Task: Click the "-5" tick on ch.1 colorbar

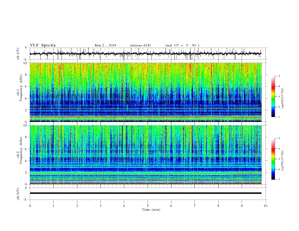Action: 279,97
